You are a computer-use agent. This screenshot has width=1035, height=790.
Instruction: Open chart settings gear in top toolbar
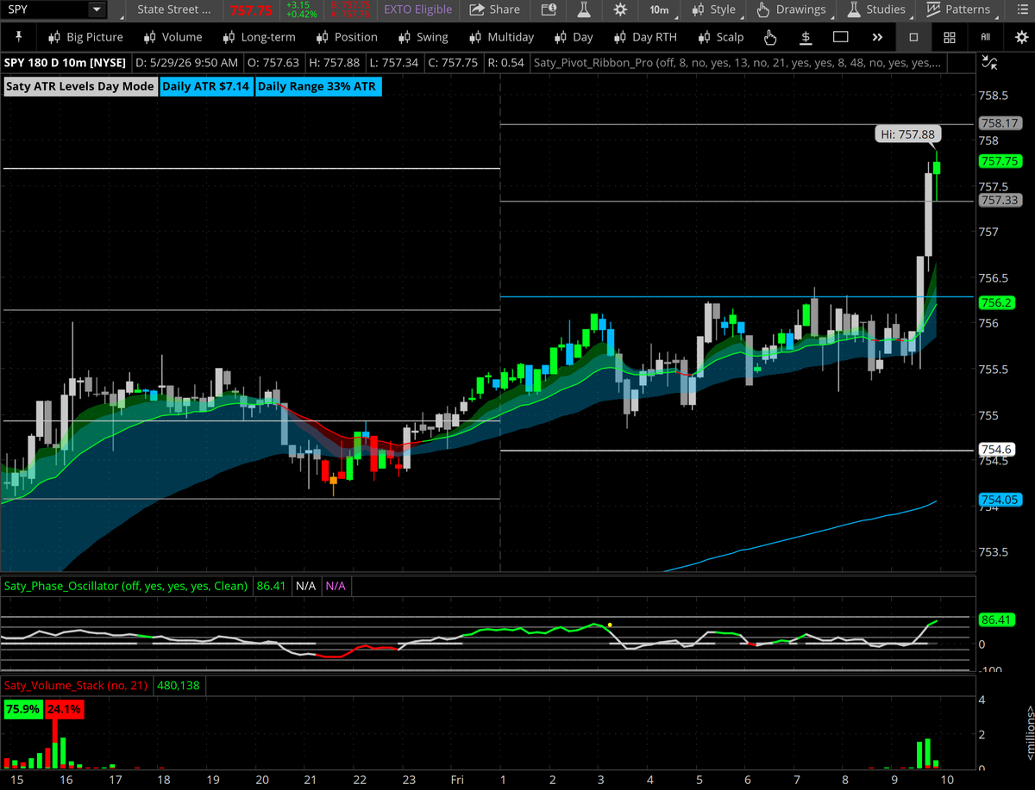(x=620, y=9)
